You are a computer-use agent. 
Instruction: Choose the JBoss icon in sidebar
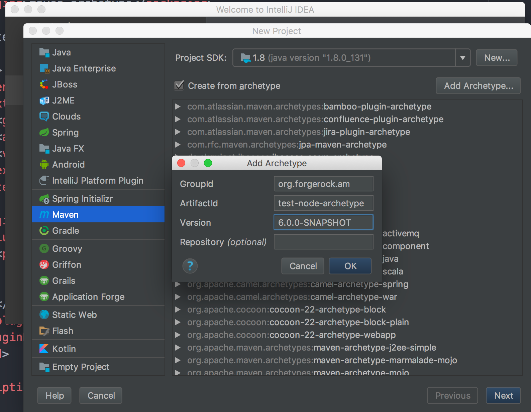tap(44, 84)
